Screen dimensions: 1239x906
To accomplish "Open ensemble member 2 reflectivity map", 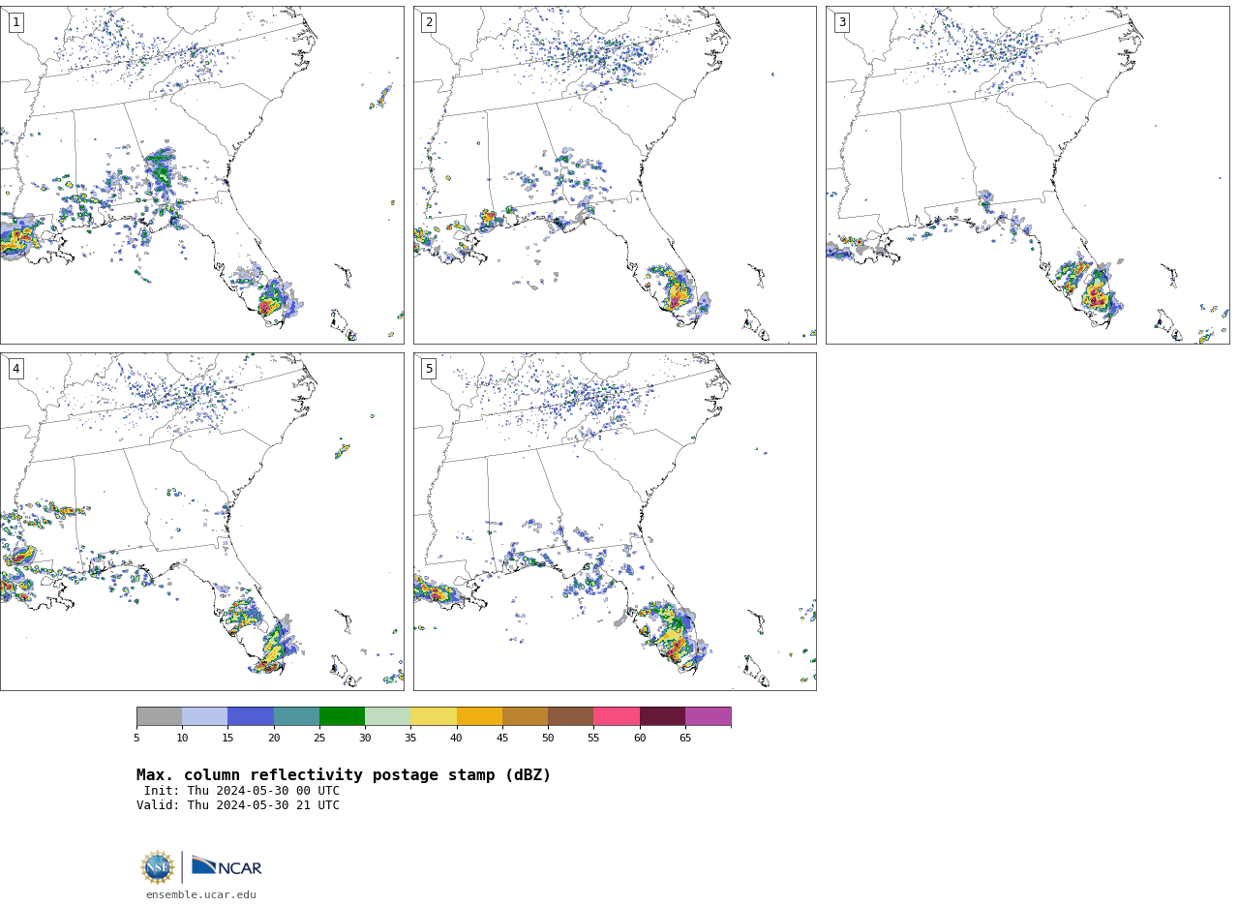I will click(615, 175).
